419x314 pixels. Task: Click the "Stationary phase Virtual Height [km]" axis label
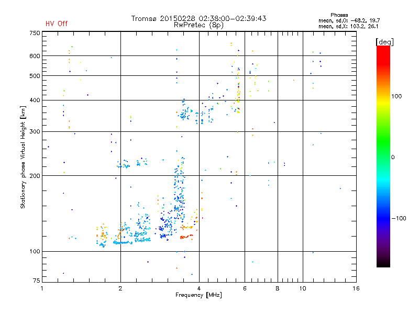click(23, 157)
